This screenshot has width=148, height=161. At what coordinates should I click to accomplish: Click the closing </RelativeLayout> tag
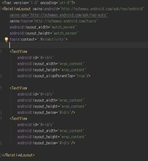[18, 155]
